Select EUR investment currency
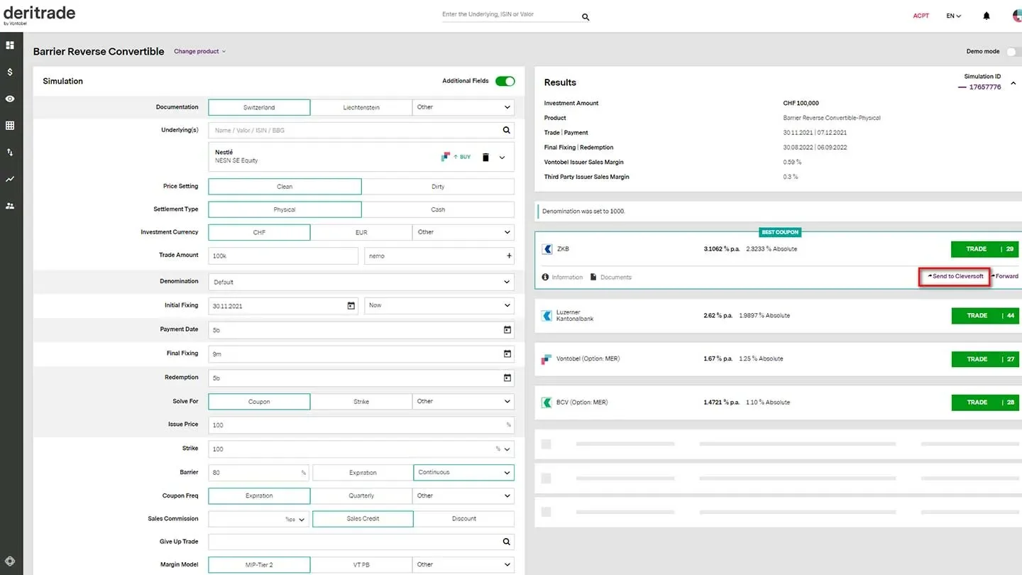The width and height of the screenshot is (1022, 575). [x=361, y=232]
